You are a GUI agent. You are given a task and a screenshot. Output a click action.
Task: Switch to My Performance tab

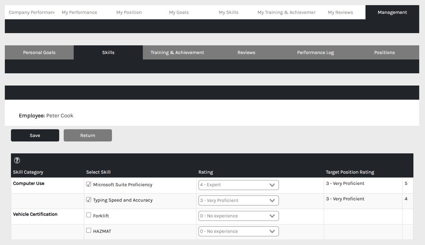pyautogui.click(x=79, y=12)
